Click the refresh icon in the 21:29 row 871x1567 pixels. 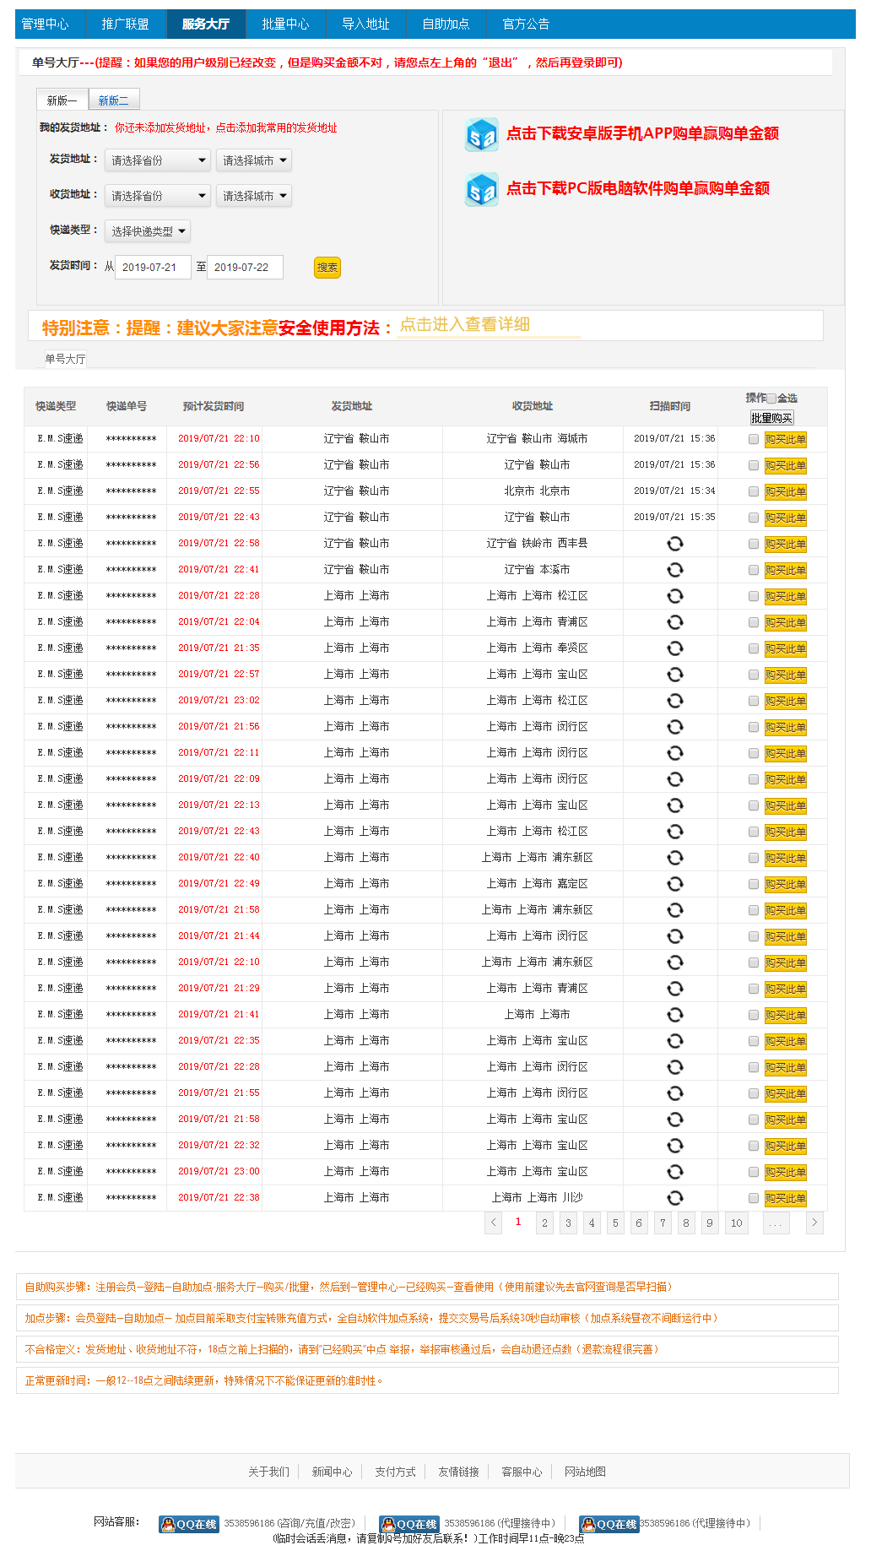(x=675, y=989)
